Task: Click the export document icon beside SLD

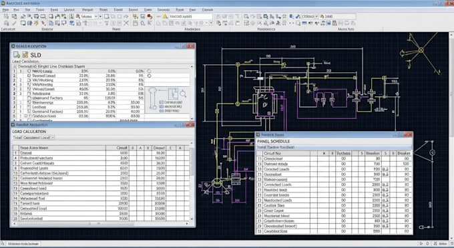Action: coord(17,55)
